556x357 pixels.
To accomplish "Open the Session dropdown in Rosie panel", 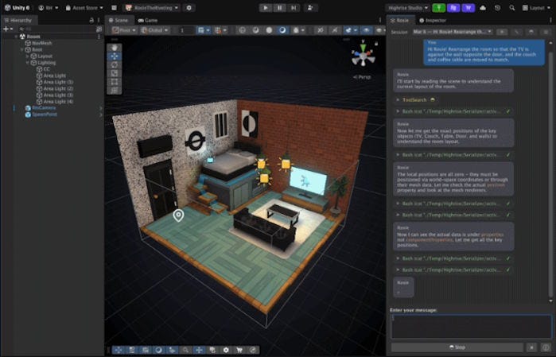I will coord(453,32).
